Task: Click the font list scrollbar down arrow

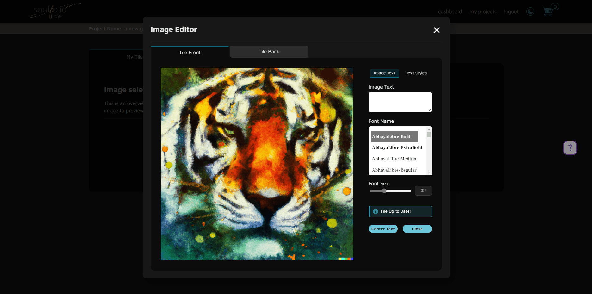Action: coord(429,172)
